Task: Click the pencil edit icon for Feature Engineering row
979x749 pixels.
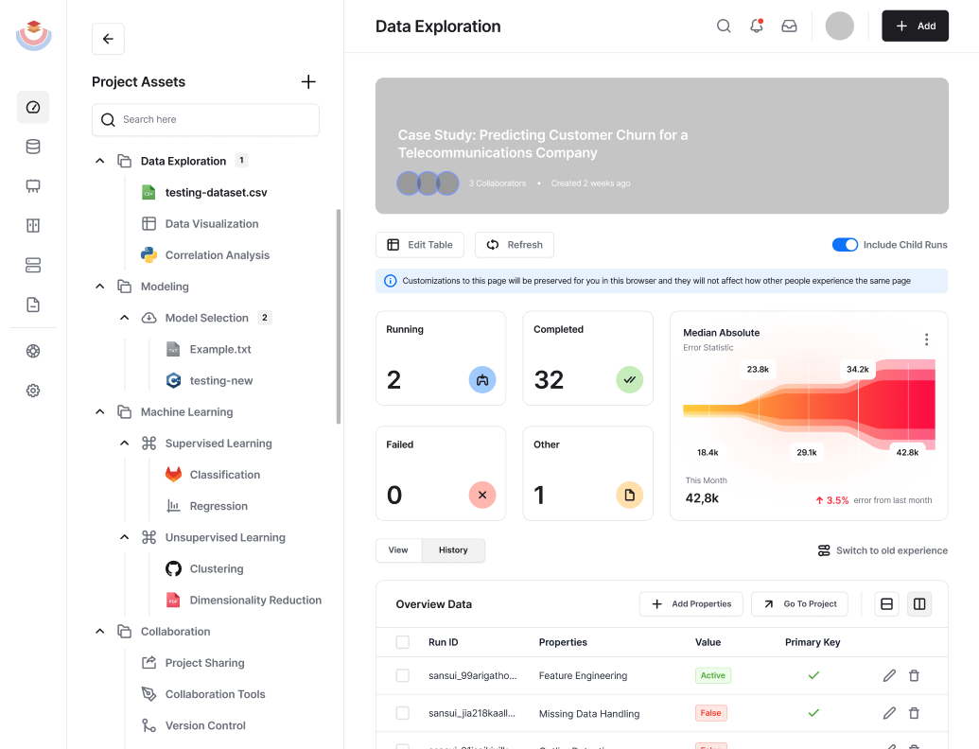Action: pos(889,675)
